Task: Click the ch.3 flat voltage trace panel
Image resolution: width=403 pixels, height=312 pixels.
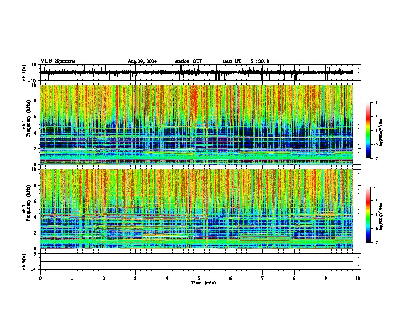Action: point(199,262)
